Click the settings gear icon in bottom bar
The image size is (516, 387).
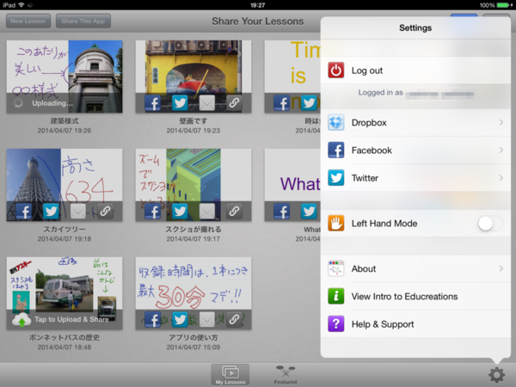tap(496, 375)
